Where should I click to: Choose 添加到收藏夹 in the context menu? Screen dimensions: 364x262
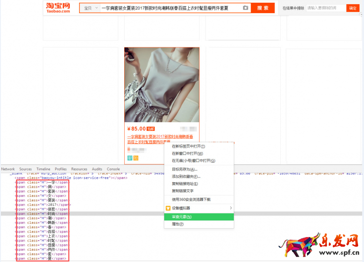pos(186,176)
